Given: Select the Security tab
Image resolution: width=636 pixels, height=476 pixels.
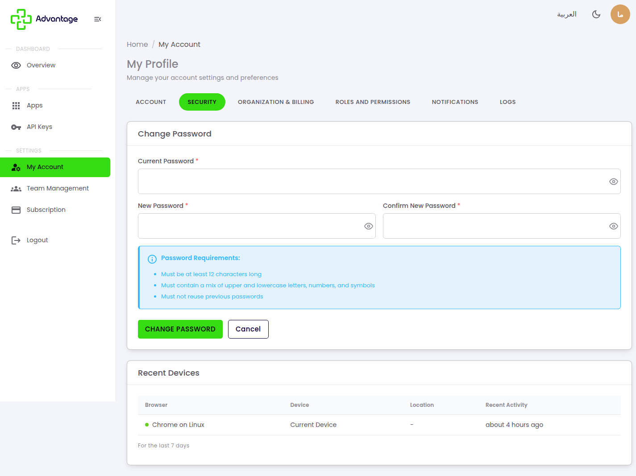Looking at the screenshot, I should (202, 102).
